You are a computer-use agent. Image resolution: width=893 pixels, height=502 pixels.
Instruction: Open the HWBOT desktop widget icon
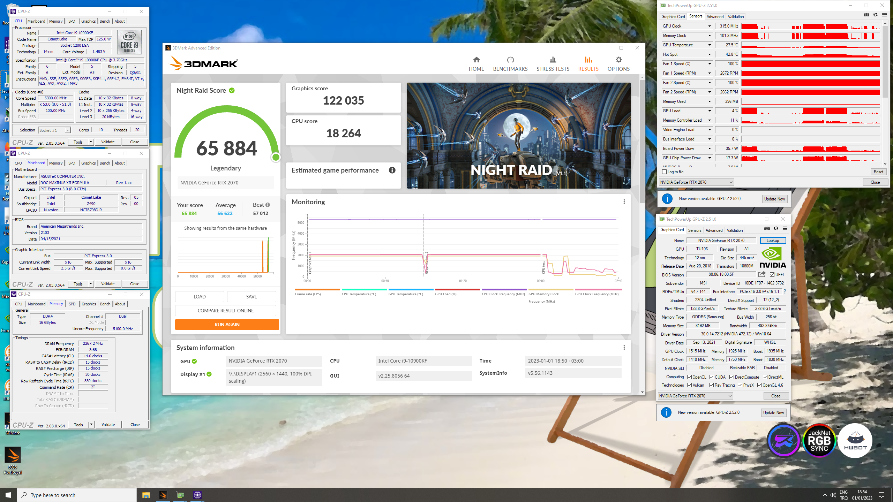tap(855, 441)
